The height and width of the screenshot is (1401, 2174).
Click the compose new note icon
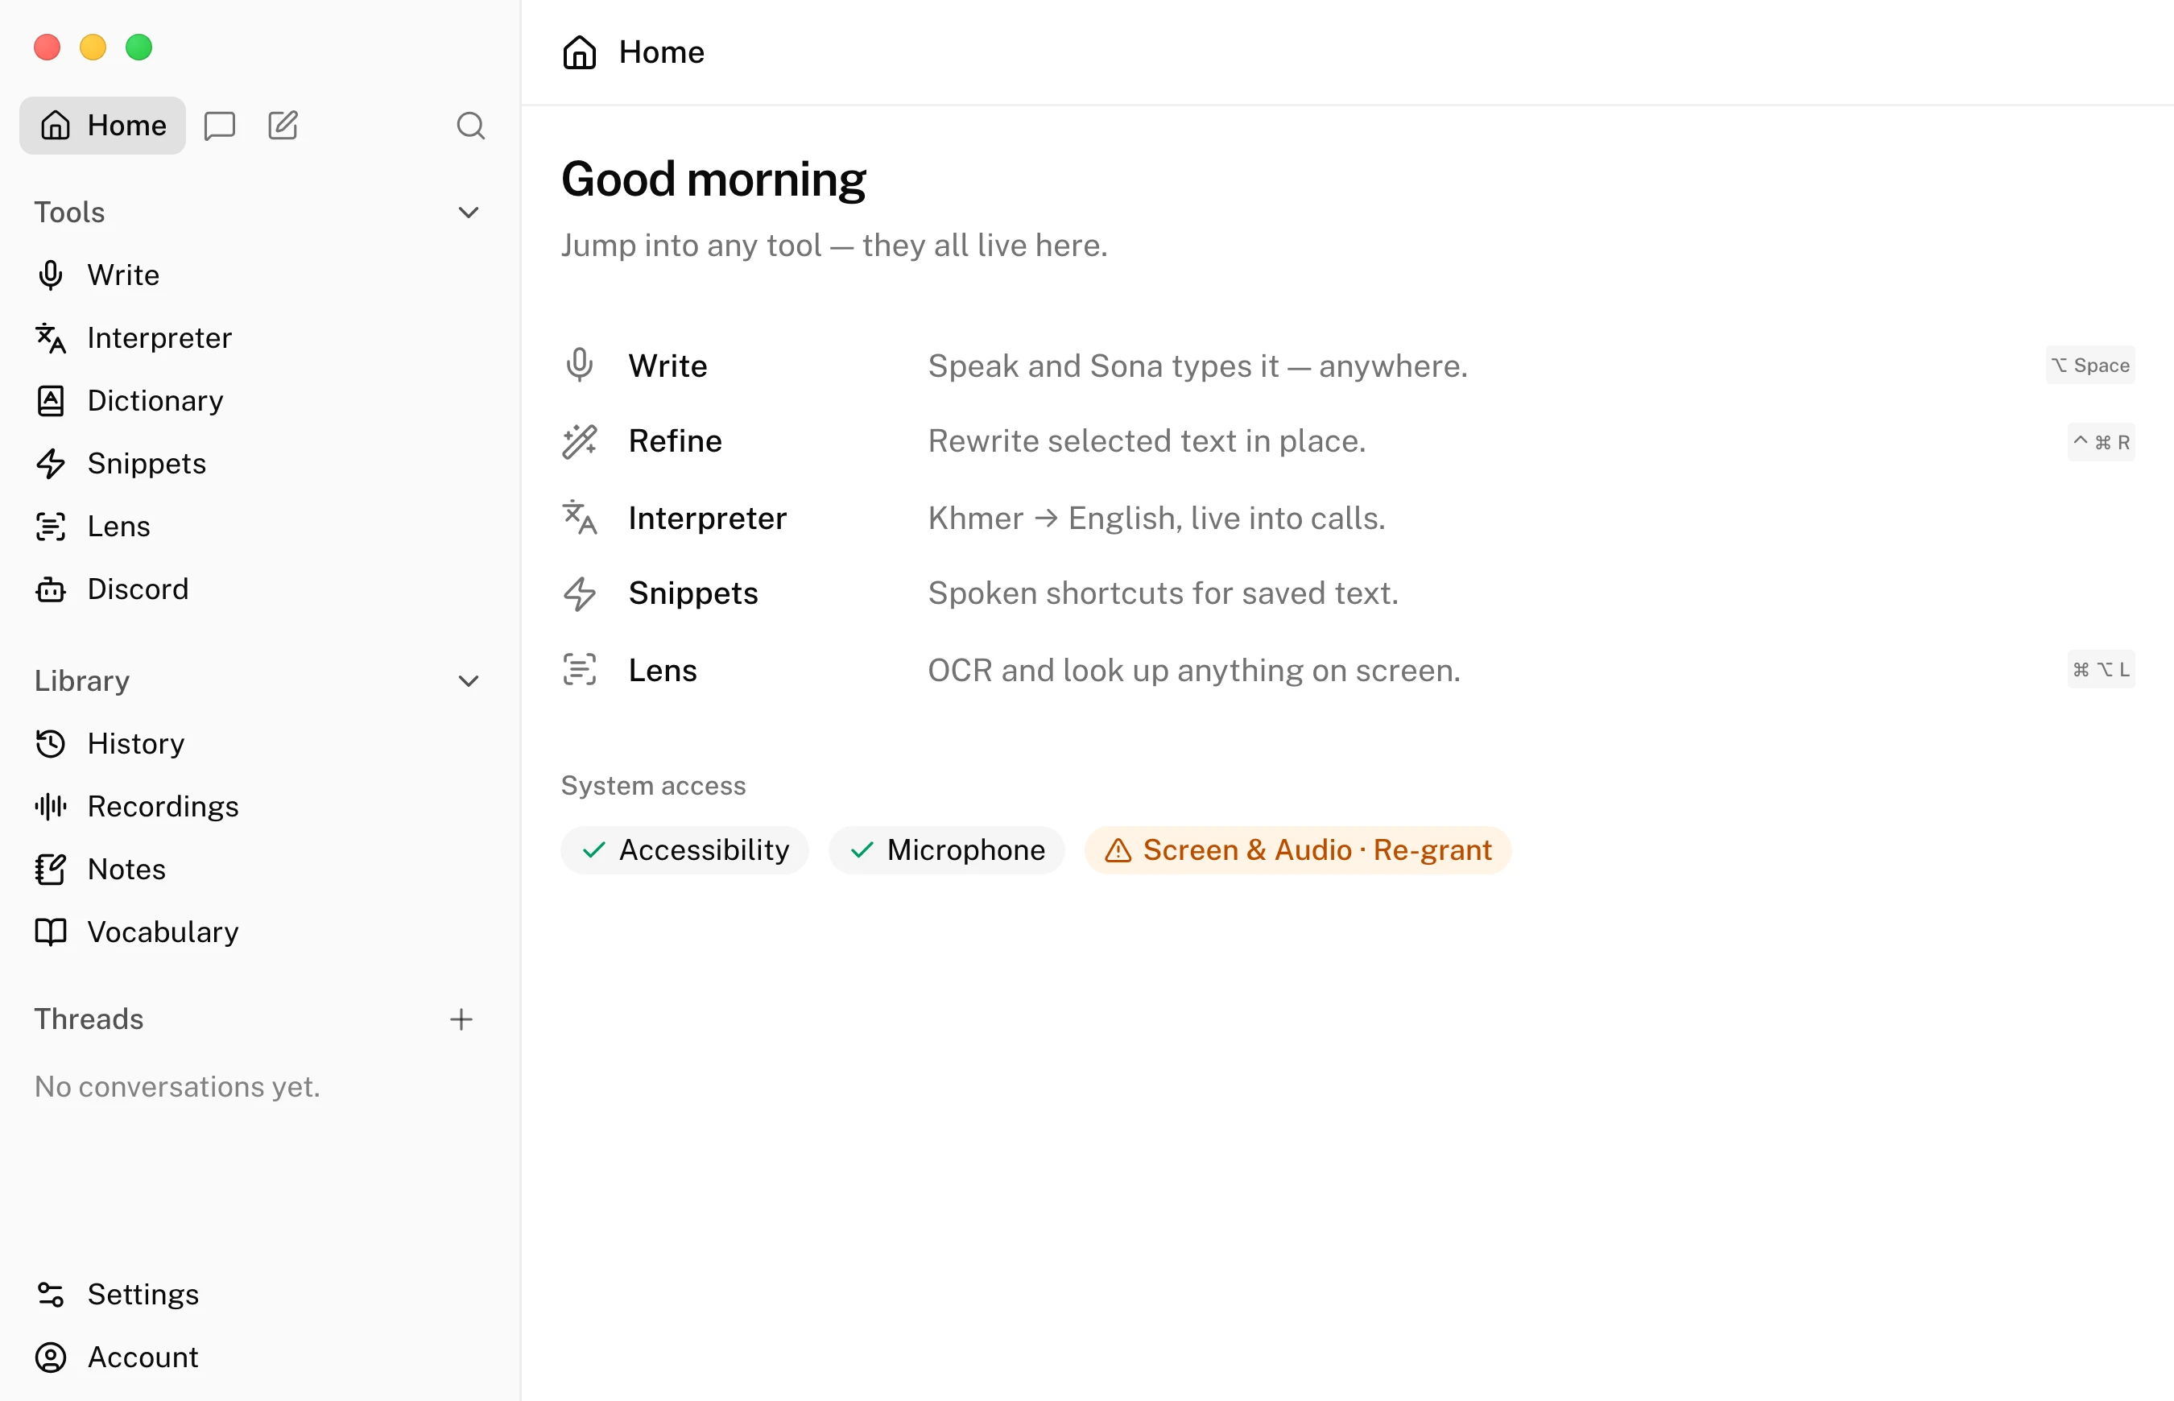(x=283, y=126)
